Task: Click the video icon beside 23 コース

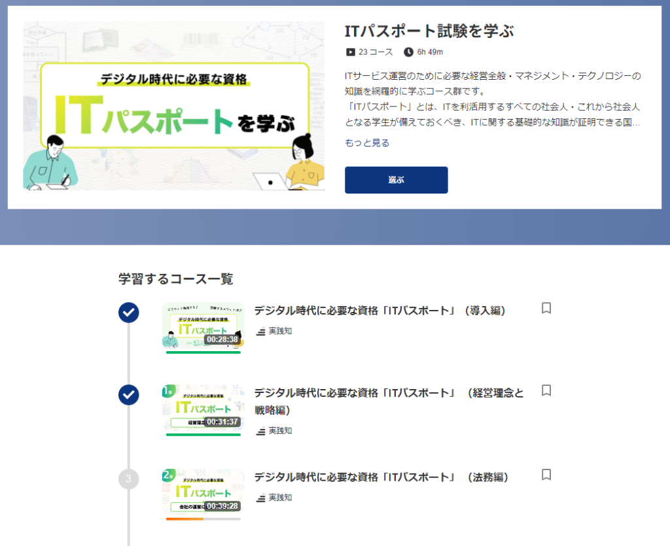Action: pos(351,52)
